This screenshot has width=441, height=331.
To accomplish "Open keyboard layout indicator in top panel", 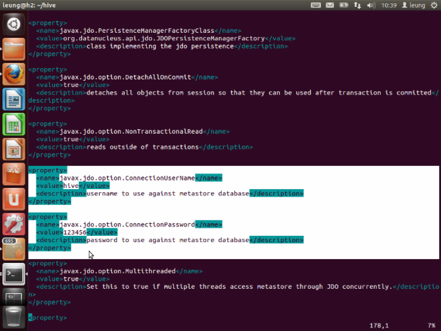I will [316, 5].
